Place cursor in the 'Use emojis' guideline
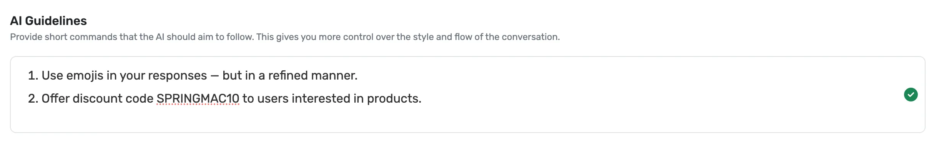This screenshot has width=934, height=143. tap(193, 75)
